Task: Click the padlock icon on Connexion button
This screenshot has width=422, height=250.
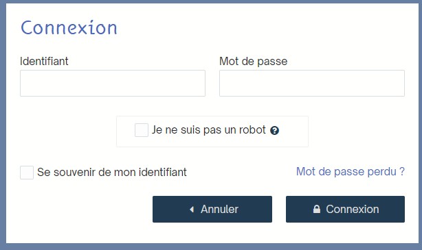Action: point(317,209)
